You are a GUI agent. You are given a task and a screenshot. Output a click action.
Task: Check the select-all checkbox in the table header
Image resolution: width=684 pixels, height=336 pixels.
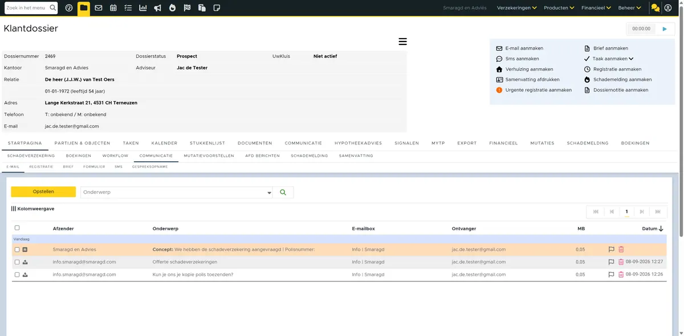pyautogui.click(x=17, y=228)
